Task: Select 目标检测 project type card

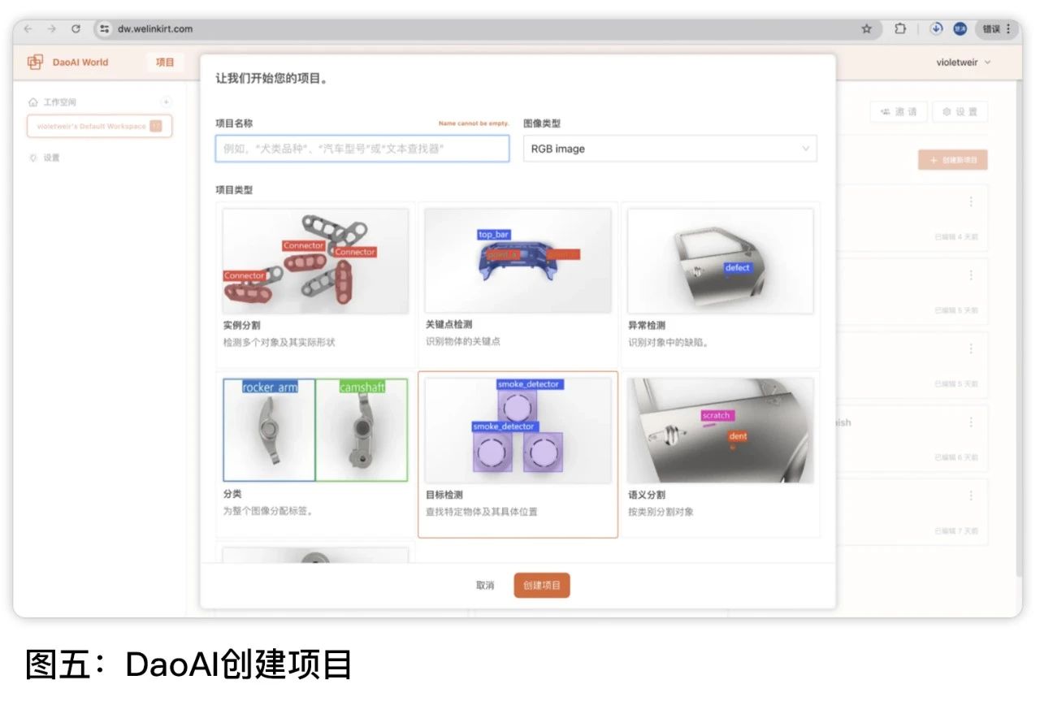Action: click(x=518, y=455)
